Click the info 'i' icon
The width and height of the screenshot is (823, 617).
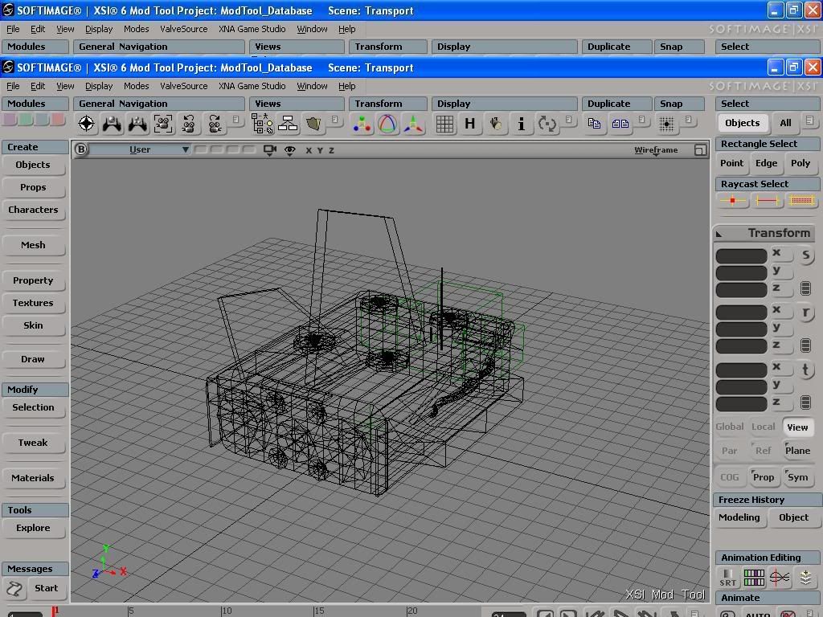click(521, 124)
